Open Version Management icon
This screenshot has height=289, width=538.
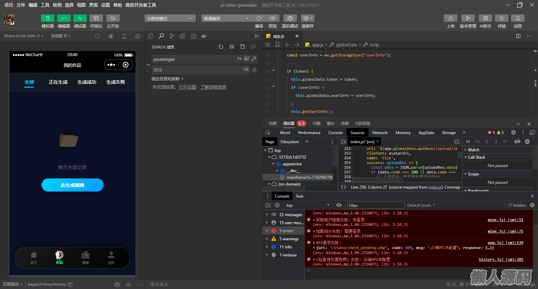[x=468, y=18]
